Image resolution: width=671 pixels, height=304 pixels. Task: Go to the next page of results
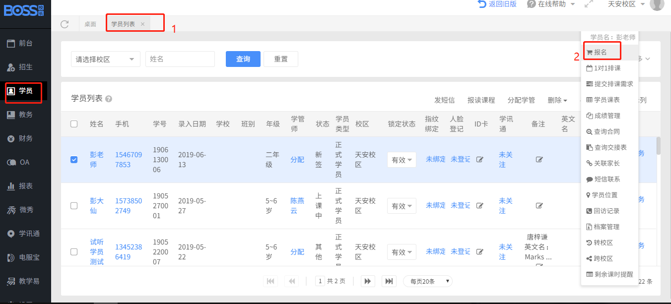tap(367, 281)
